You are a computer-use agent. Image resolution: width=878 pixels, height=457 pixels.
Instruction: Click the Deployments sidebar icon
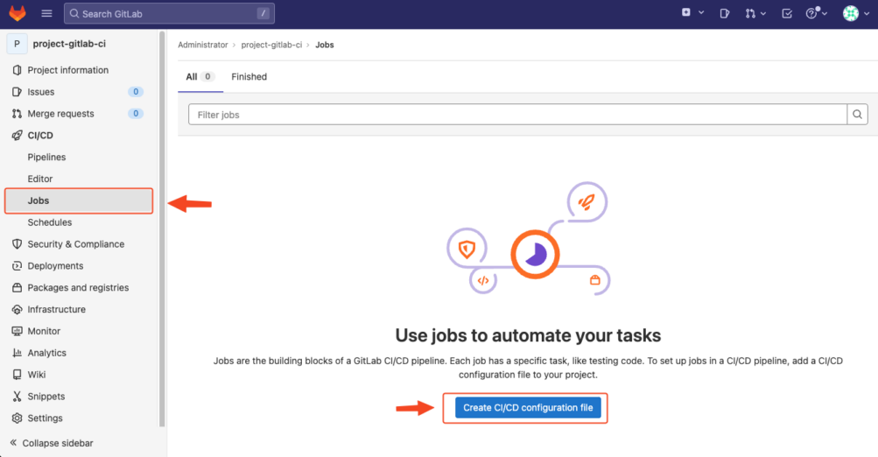tap(17, 266)
